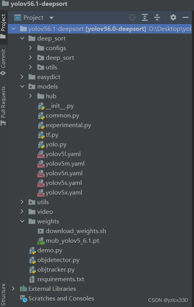This screenshot has width=194, height=307.
Task: Open the Pull Requests side tab
Action: 3,106
